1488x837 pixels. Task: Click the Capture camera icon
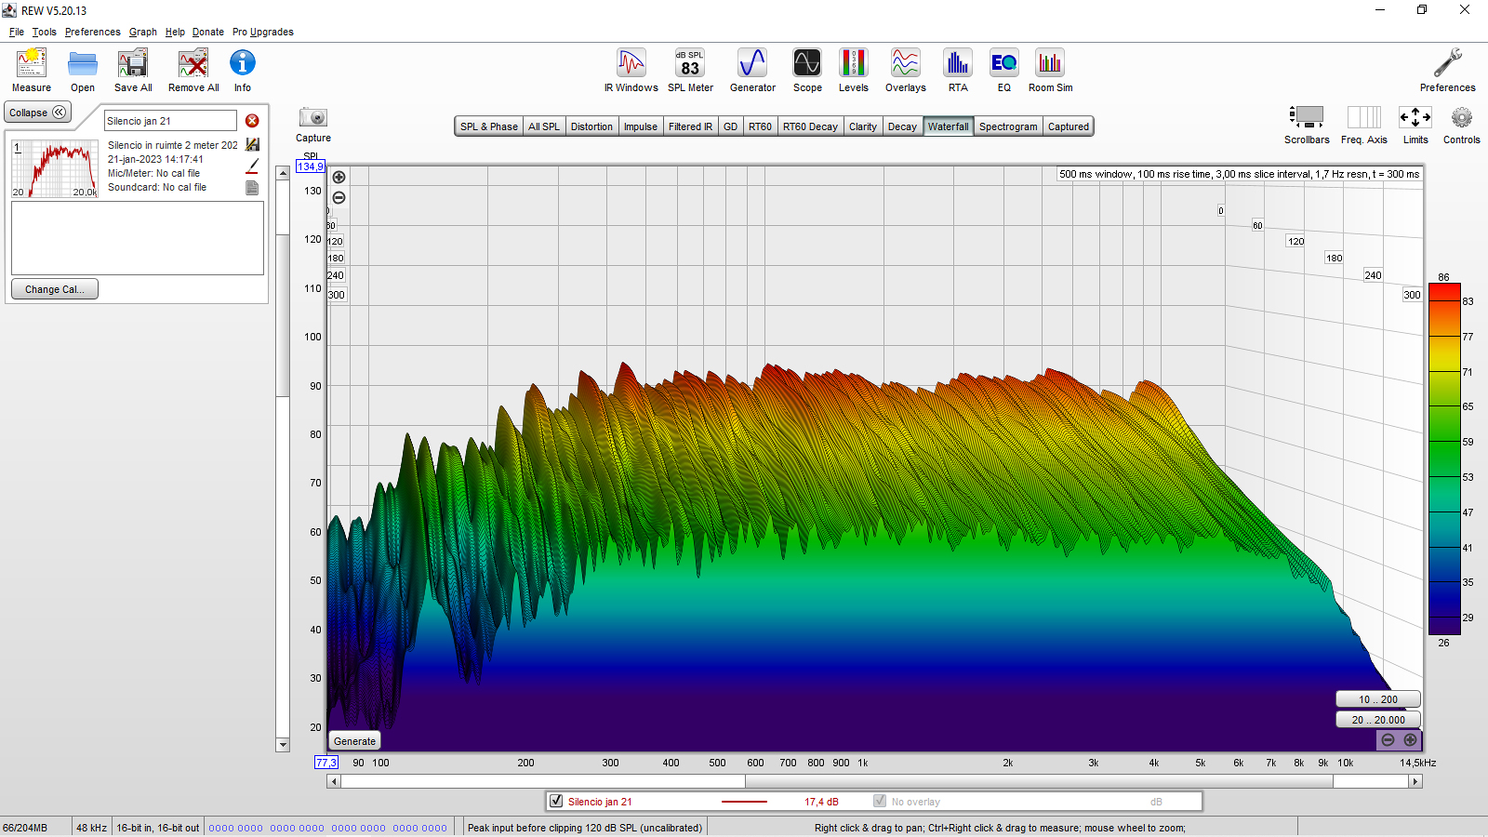(313, 117)
